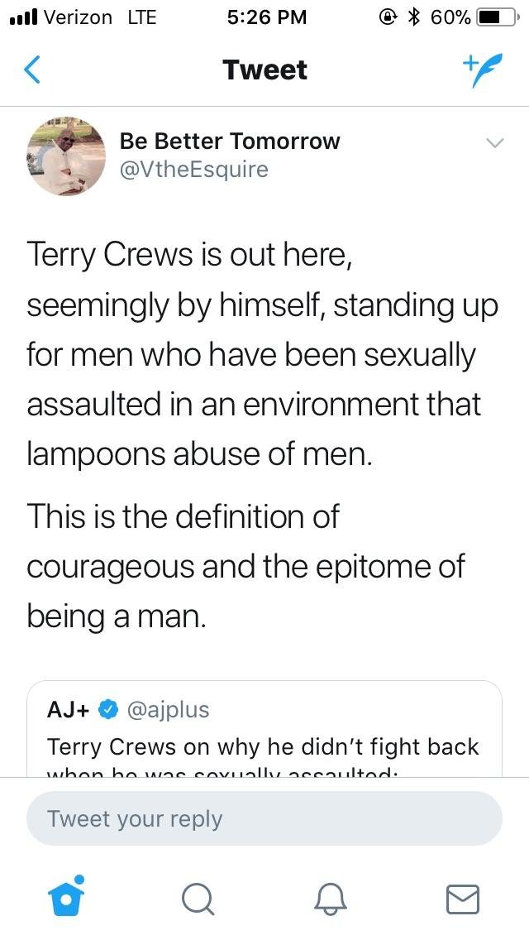Image resolution: width=529 pixels, height=940 pixels.
Task: Tap the 5:26 PM status bar clock
Action: click(x=266, y=17)
